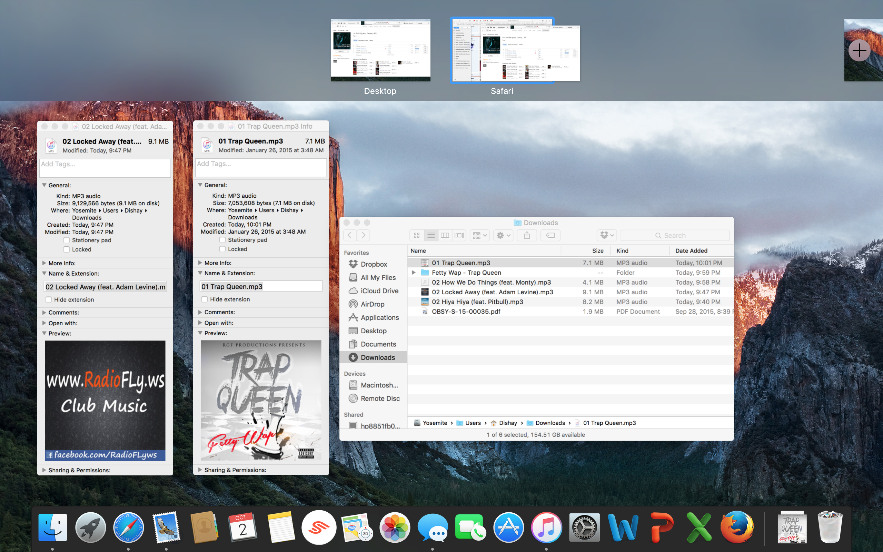Open Dropbox dropdown in Finder toolbar
This screenshot has width=883, height=552.
[x=607, y=236]
